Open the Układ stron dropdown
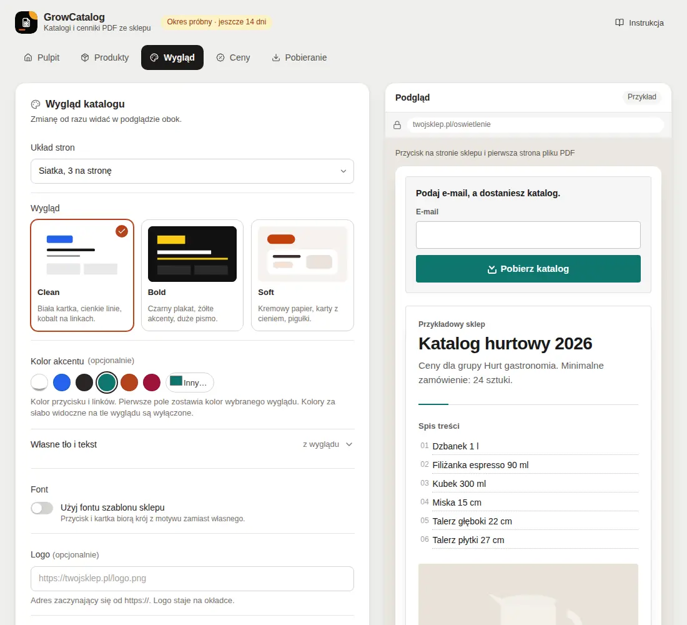This screenshot has width=687, height=625. (x=192, y=171)
